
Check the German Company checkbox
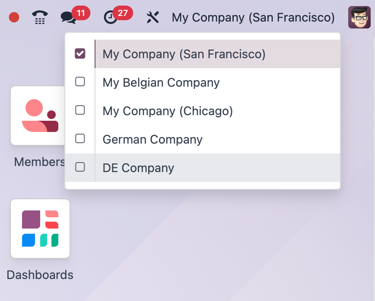(x=80, y=138)
